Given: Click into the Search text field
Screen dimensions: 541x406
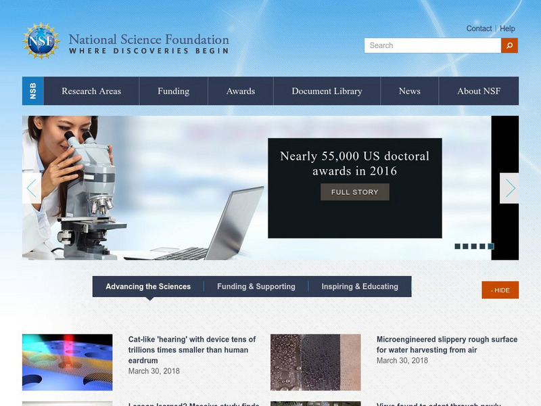Looking at the screenshot, I should [433, 45].
